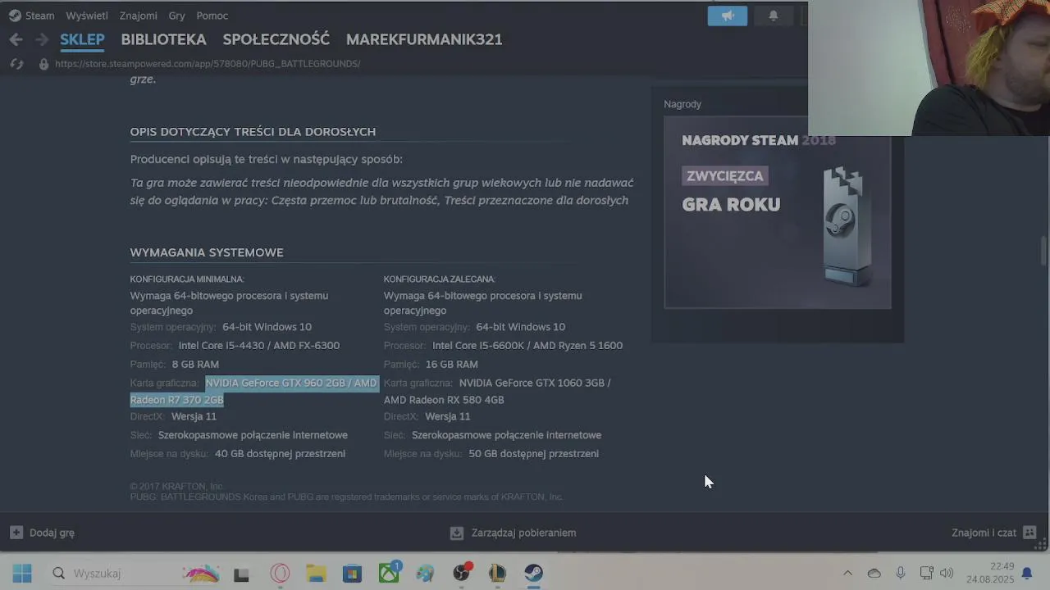Viewport: 1050px width, 590px height.
Task: Open League of Legends taskbar icon
Action: click(497, 574)
